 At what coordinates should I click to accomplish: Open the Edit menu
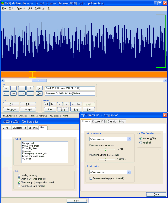point(11,8)
